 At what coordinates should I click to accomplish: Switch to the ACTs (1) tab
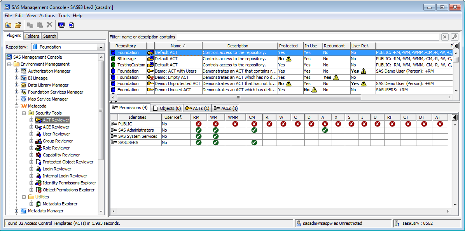click(x=198, y=108)
